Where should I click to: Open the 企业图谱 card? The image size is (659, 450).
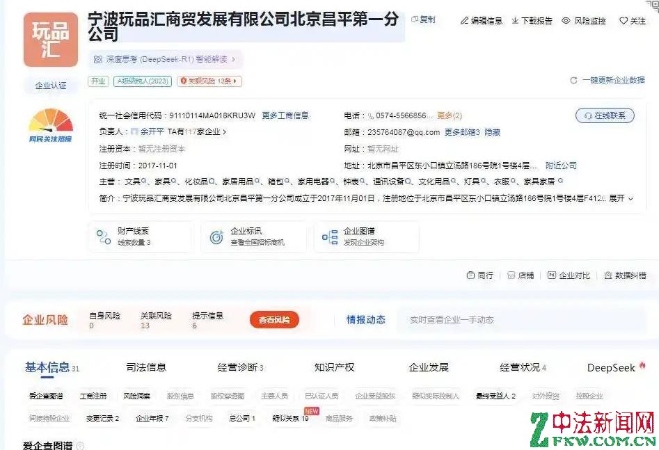click(x=367, y=236)
